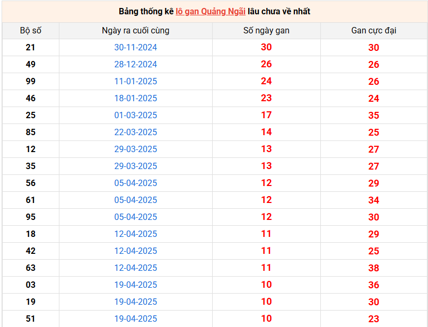
Task: Click the 22-03-2025 date link
Action: point(136,132)
